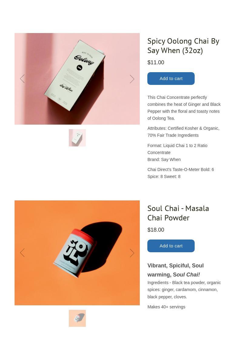Click the large Oolong carton product photo

coord(77,79)
